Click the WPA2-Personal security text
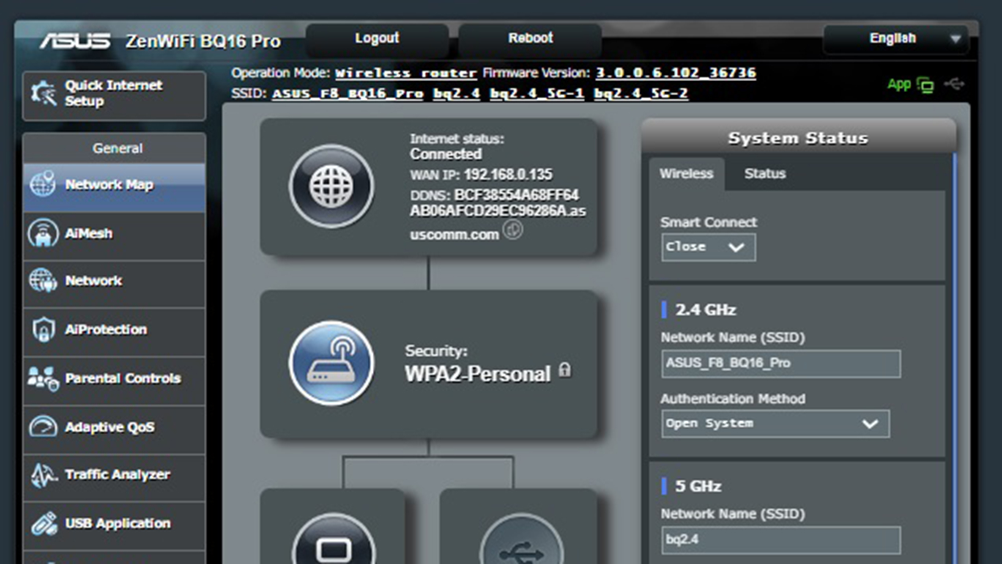 [477, 374]
